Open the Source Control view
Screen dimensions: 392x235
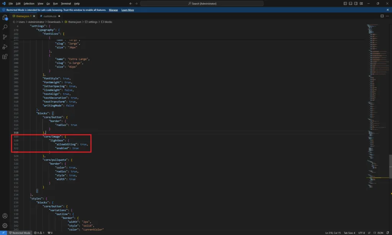(x=5, y=37)
